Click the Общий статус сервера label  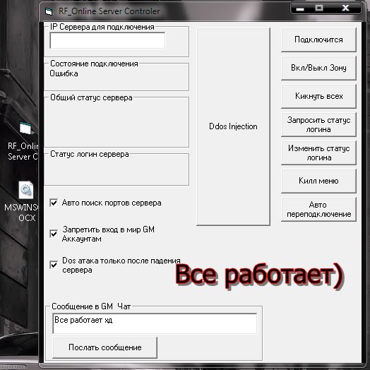point(91,97)
